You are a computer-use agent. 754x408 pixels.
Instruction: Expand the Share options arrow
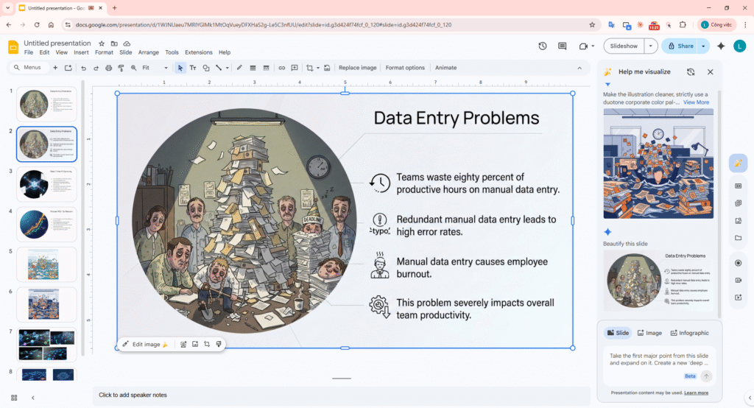point(703,46)
